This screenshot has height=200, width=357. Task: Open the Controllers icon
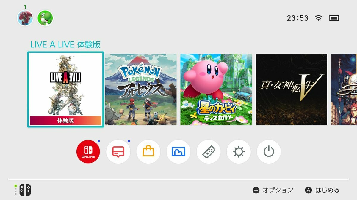tap(209, 152)
